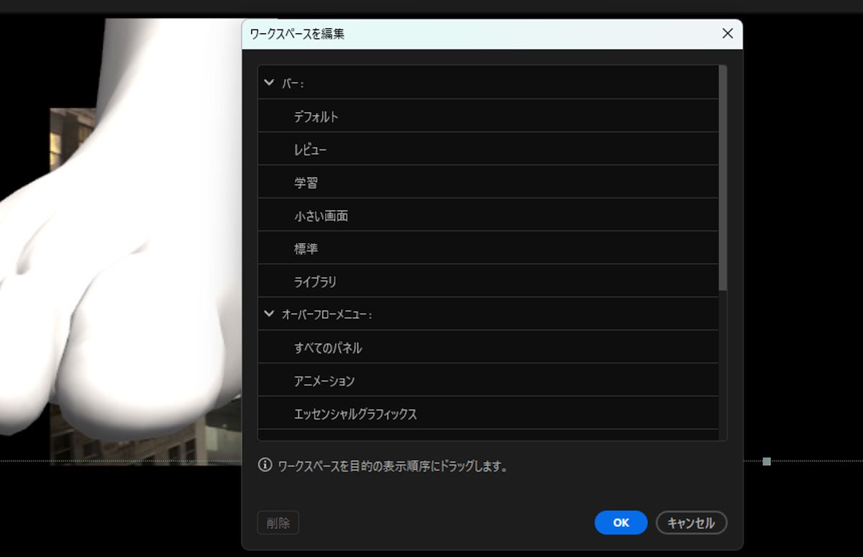
Task: Select the すべてのパネル workspace row
Action: [488, 347]
